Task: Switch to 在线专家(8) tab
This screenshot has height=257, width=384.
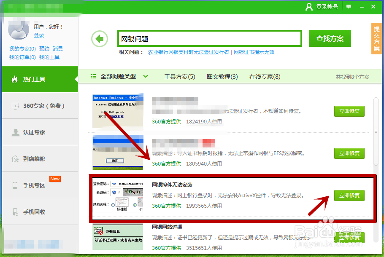Action: coord(265,77)
